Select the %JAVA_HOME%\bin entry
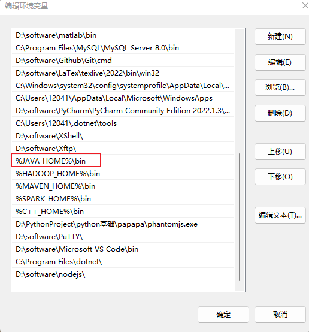The height and width of the screenshot is (332, 309). [123, 161]
